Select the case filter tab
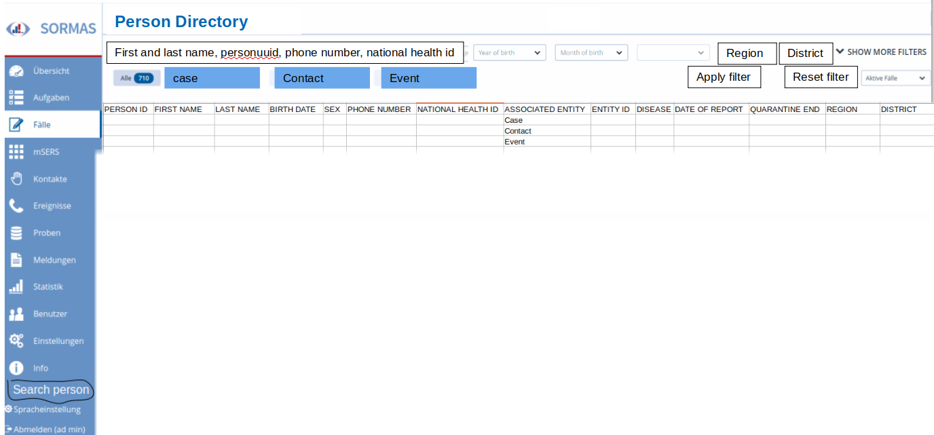This screenshot has height=435, width=934. pyautogui.click(x=212, y=78)
